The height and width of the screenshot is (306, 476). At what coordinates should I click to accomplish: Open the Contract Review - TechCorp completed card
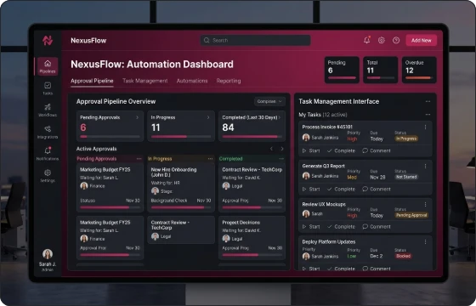coord(252,188)
